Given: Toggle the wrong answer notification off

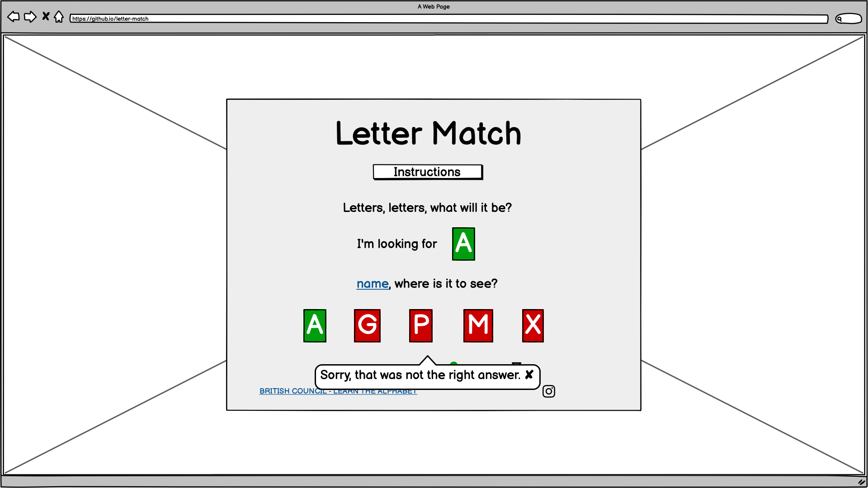Looking at the screenshot, I should 528,374.
